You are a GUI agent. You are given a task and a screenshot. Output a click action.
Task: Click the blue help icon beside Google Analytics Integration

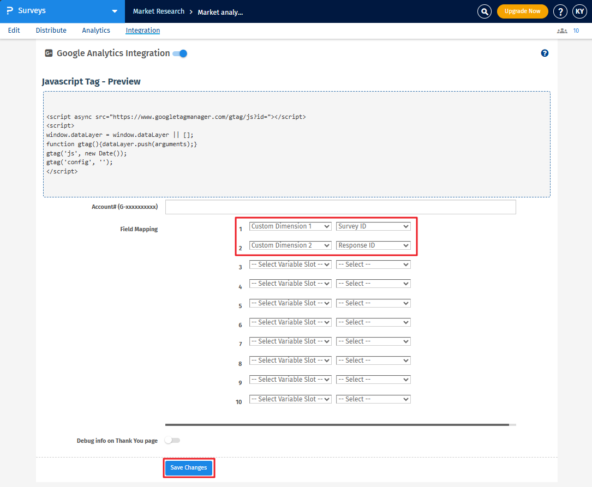545,53
